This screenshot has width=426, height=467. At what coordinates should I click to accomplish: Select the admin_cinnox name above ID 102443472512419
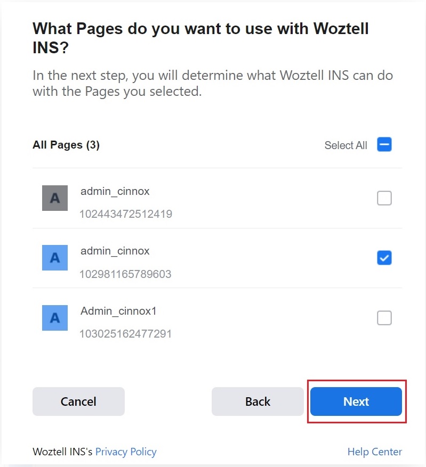[x=115, y=191]
